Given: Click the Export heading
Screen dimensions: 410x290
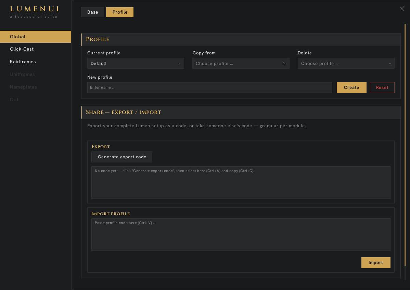Looking at the screenshot, I should (x=101, y=147).
